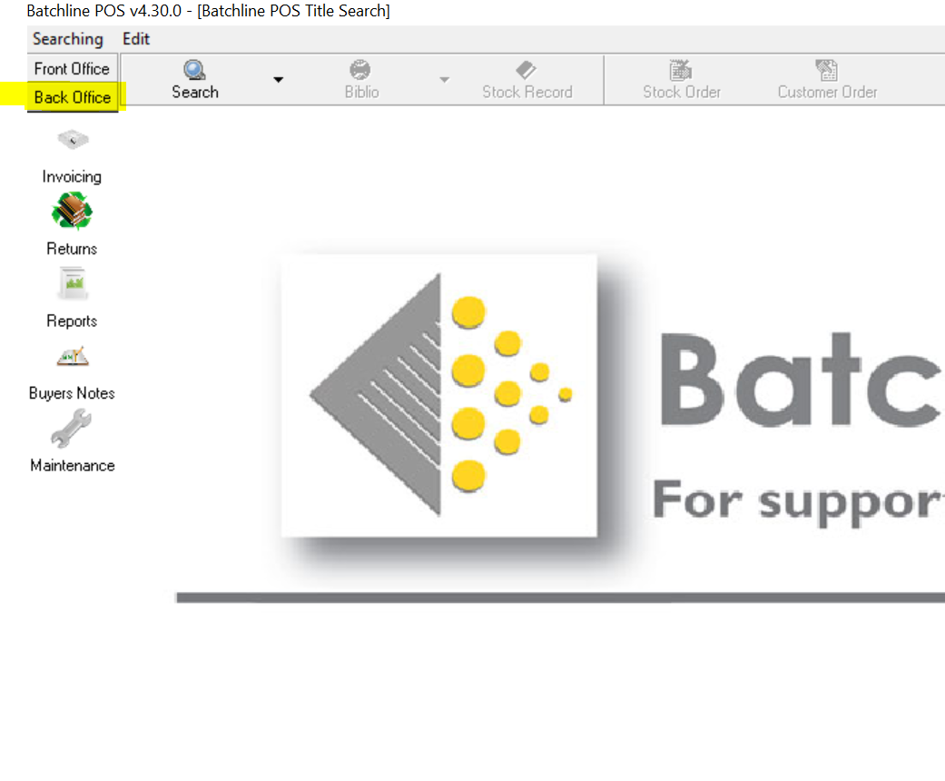Click the Customer Order label

tap(828, 93)
